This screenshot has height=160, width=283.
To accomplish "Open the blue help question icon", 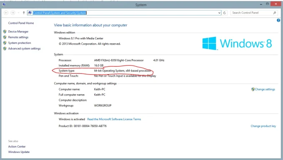I will click(x=278, y=20).
